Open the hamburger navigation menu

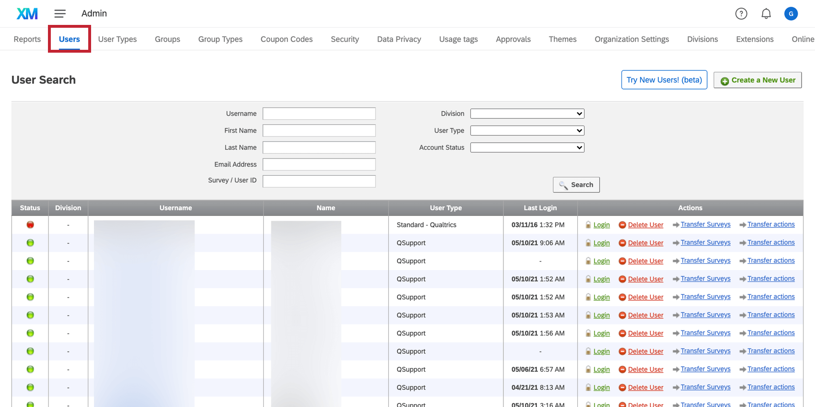pos(60,13)
